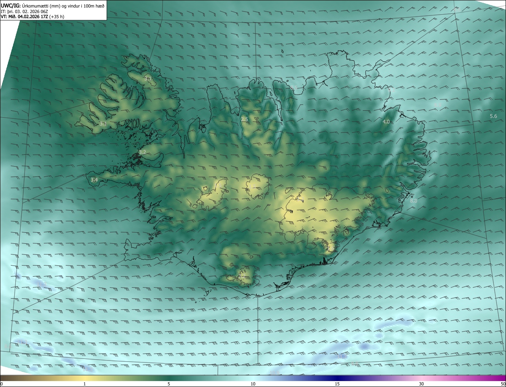Click the initialization time 'IT: þri. 03. 02. 2026 06Z'
Screen dimensions: 506x387
25,11
